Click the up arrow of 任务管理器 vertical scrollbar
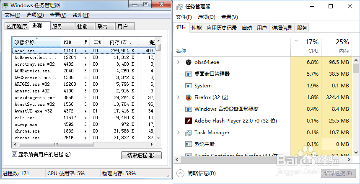360x184 pixels. pyautogui.click(x=356, y=61)
